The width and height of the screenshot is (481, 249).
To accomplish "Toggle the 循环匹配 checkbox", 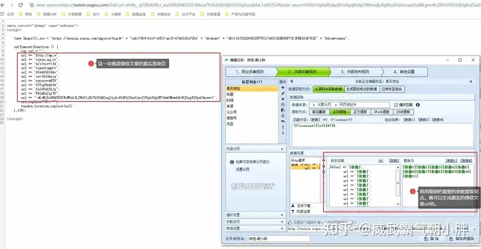I will pos(396,105).
